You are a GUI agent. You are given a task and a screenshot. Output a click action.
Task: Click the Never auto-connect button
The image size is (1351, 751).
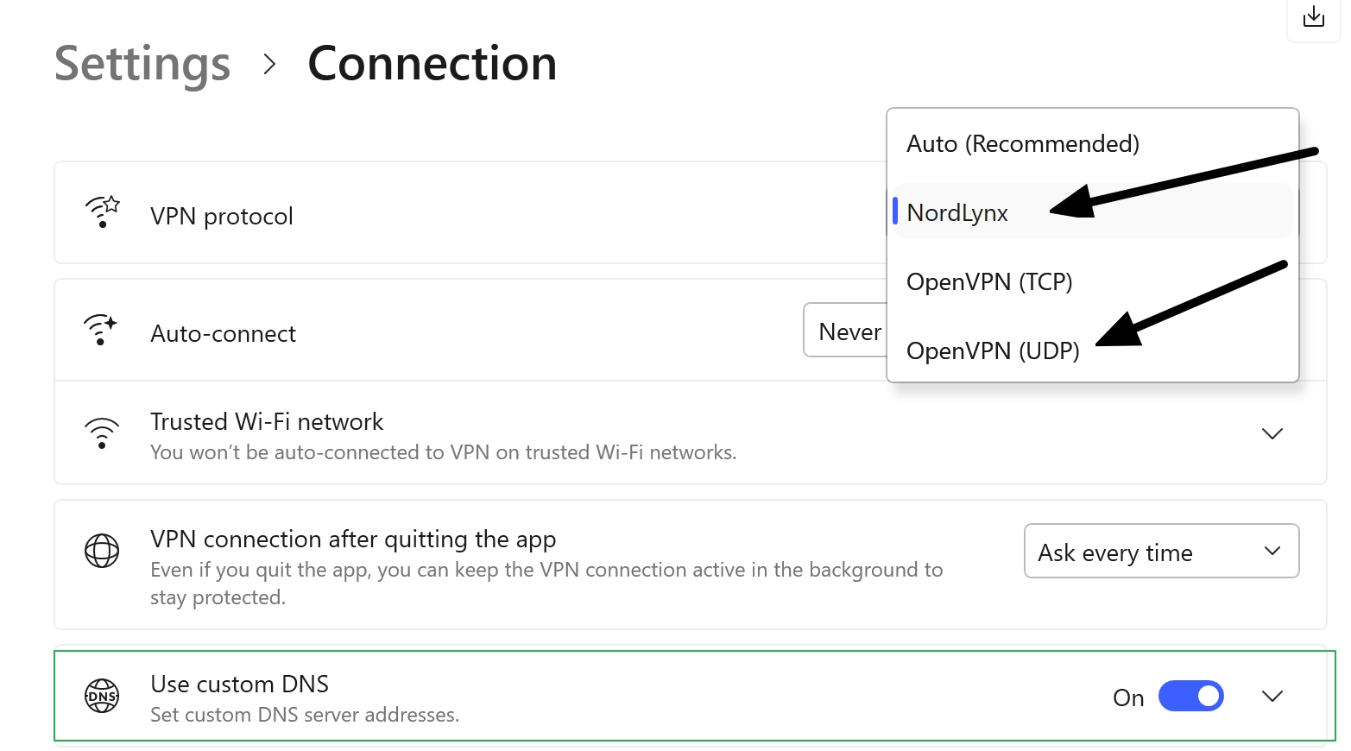852,331
